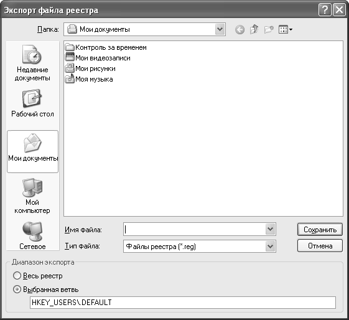The height and width of the screenshot is (320, 349).
Task: Open Недавние документы in the places bar
Action: coord(32,63)
